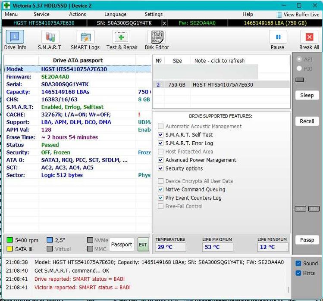Click the green EXT button
This screenshot has height=301, width=323.
coord(143,245)
